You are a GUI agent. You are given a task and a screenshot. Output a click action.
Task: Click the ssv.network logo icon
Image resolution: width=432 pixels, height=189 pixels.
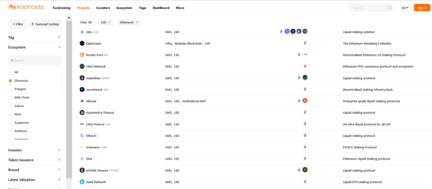point(82,89)
